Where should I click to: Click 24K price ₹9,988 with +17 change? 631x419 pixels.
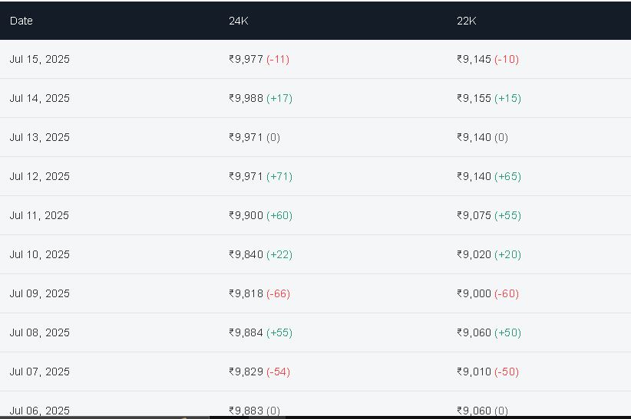(x=260, y=98)
